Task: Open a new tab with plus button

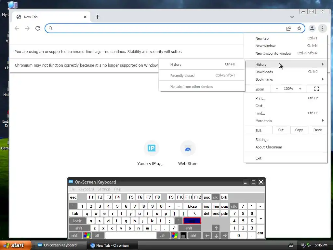Action: click(98, 17)
